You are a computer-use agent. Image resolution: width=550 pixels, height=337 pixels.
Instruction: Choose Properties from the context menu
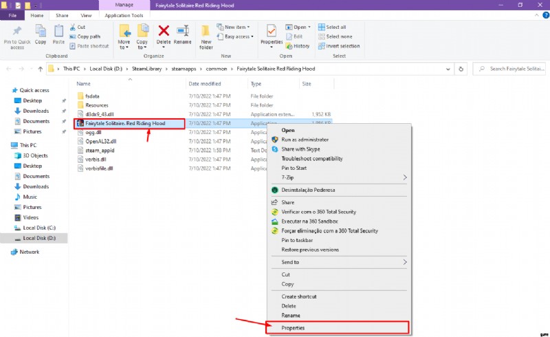point(293,327)
